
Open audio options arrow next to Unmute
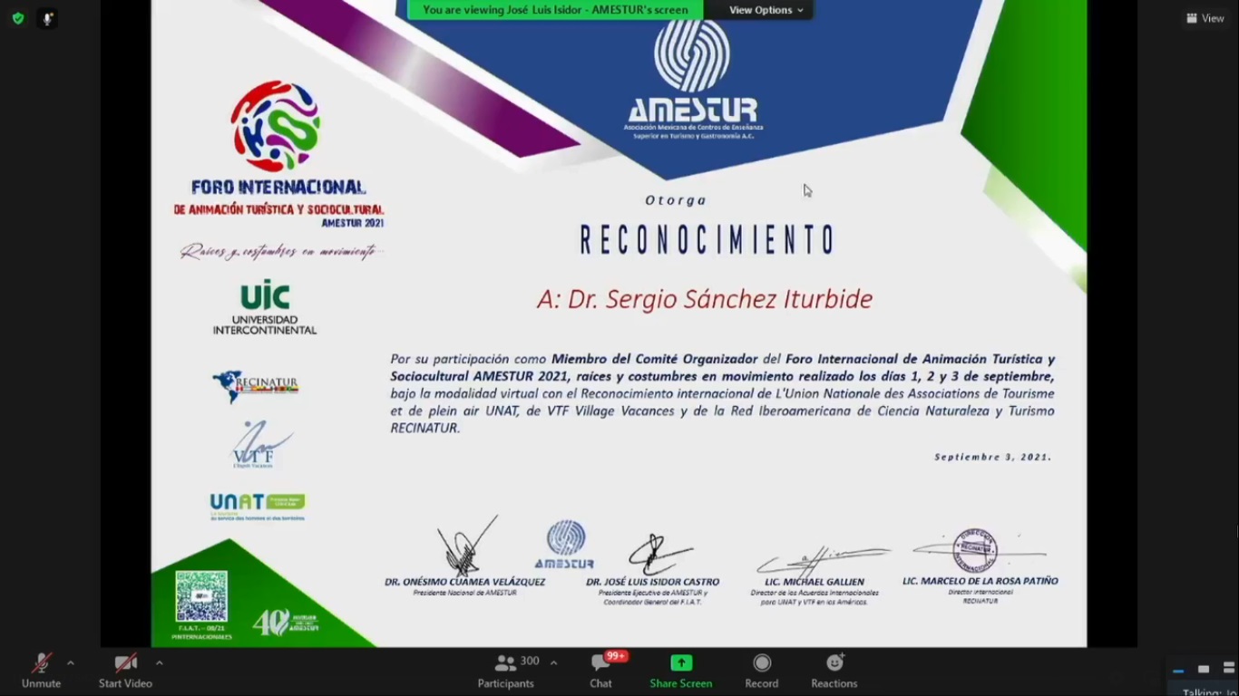pos(71,662)
